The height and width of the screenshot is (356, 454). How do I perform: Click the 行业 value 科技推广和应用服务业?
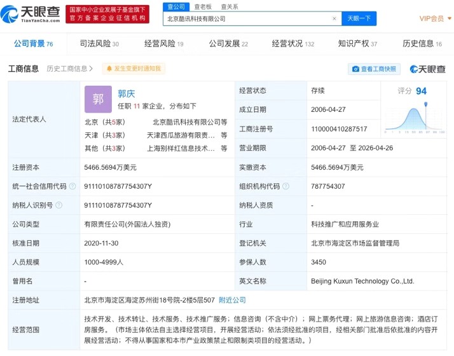345,224
